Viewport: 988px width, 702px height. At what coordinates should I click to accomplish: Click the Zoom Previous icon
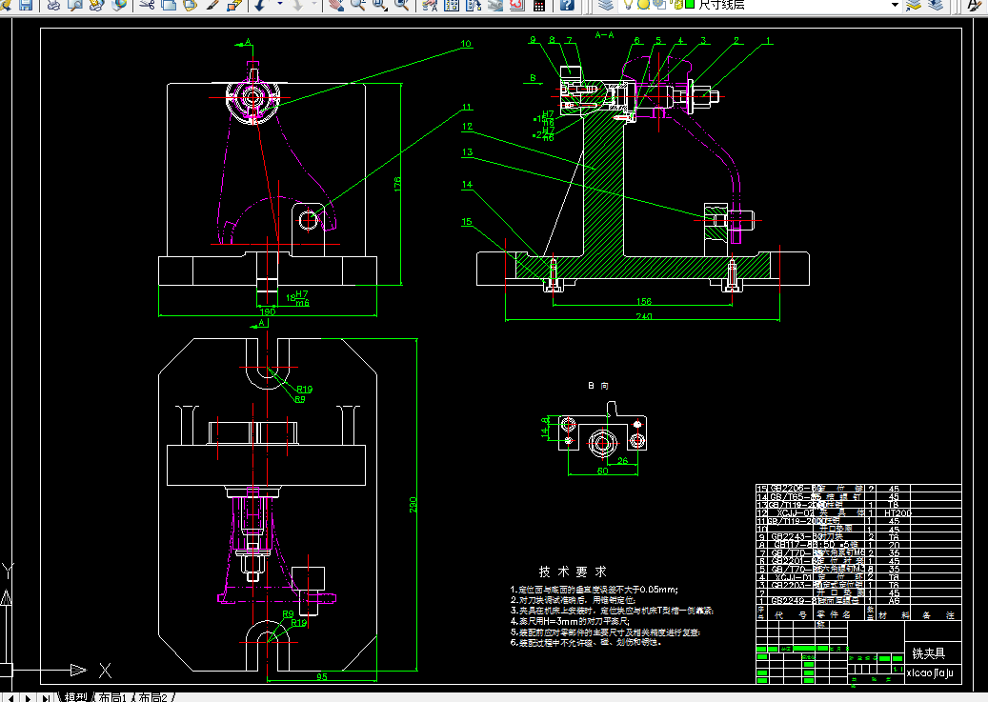pos(401,5)
